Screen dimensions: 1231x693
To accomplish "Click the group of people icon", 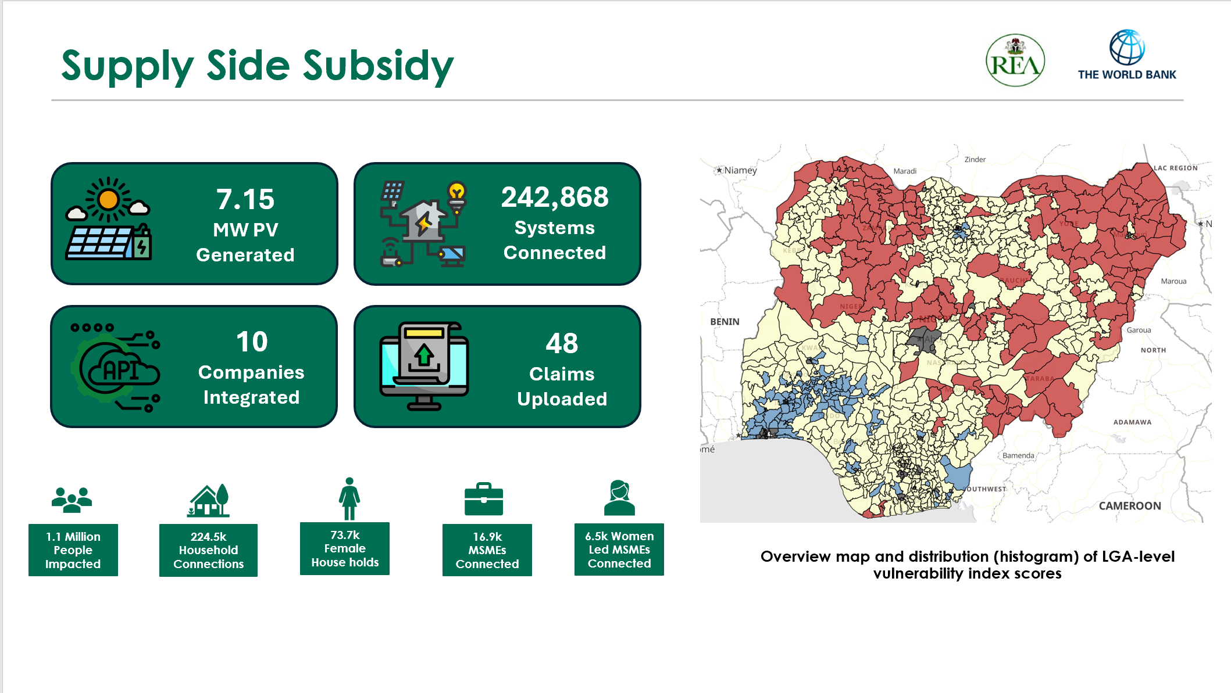I will [x=72, y=500].
